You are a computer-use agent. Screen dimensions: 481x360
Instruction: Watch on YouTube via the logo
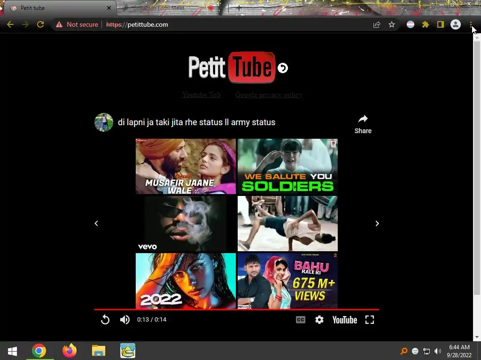pos(344,320)
